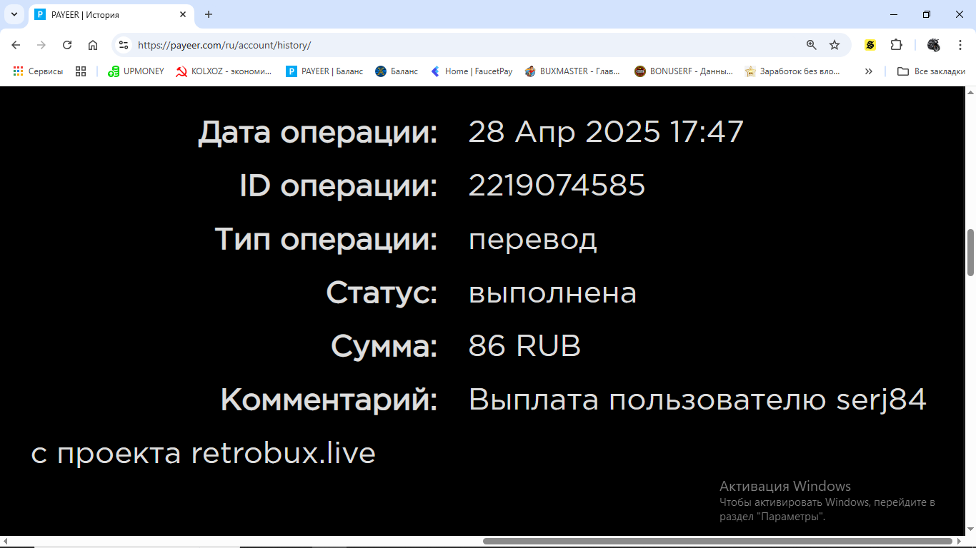Viewport: 976px width, 548px height.
Task: Click the operation ID 2219074585
Action: tap(557, 186)
